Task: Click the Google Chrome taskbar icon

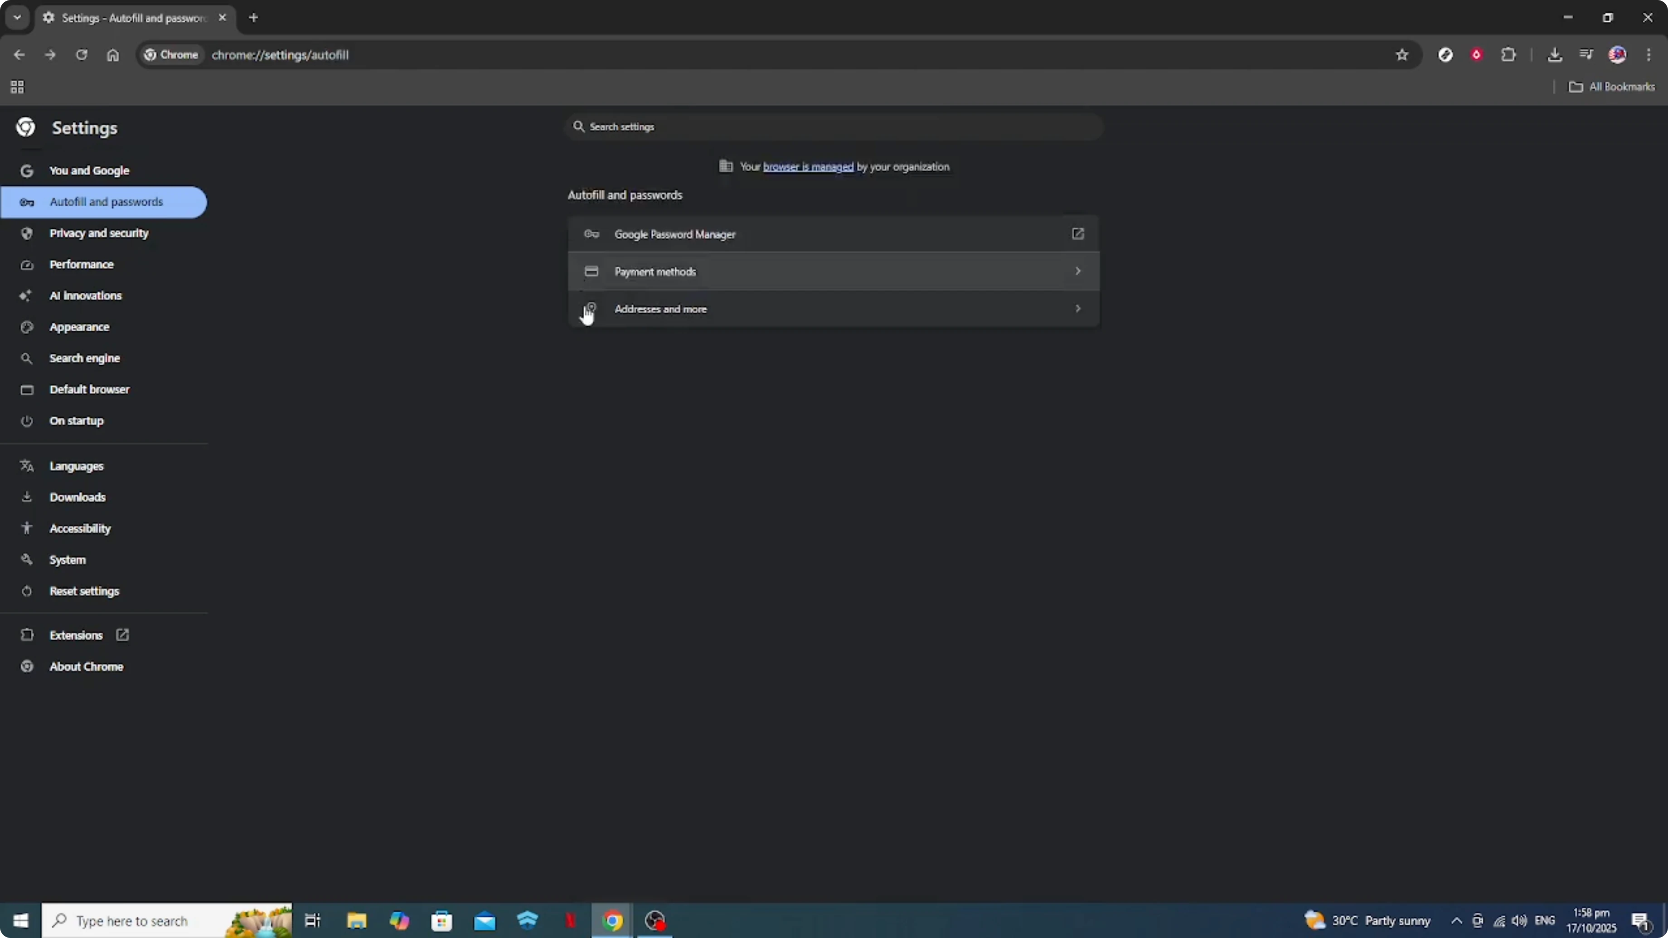Action: coord(612,920)
